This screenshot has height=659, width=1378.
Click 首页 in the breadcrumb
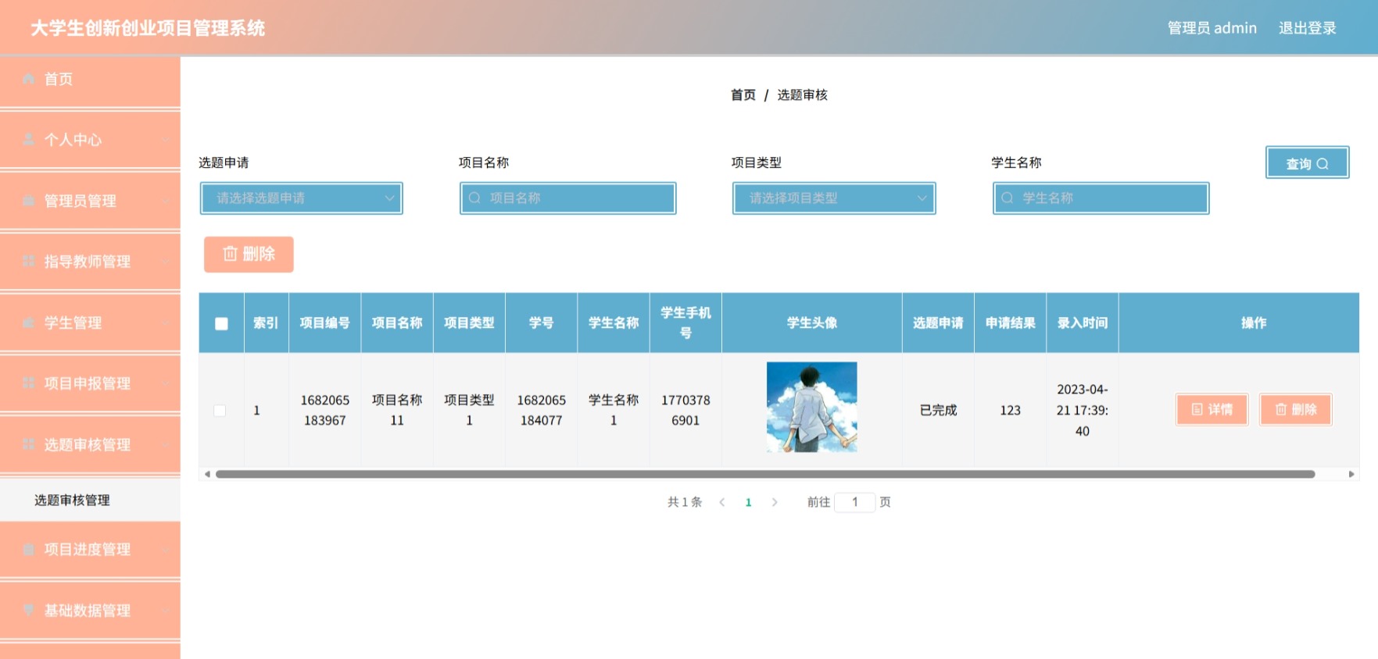point(743,94)
